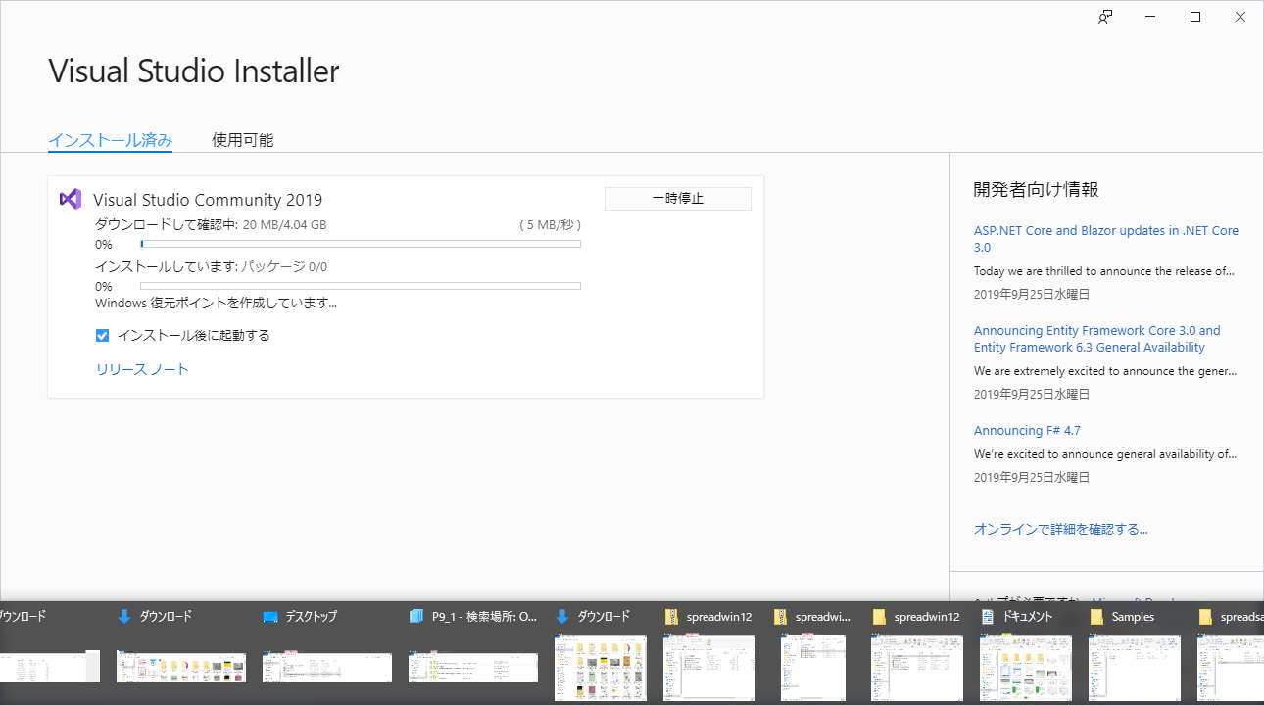Open Announcing Entity Framework Core 3.0 article
1264x705 pixels.
(1097, 339)
